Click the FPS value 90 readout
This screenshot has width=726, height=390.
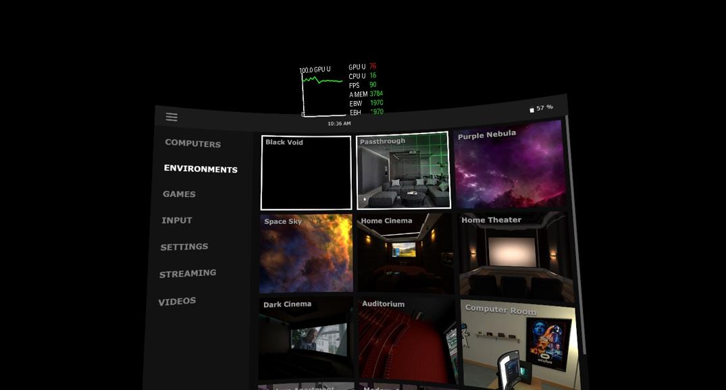pos(373,84)
